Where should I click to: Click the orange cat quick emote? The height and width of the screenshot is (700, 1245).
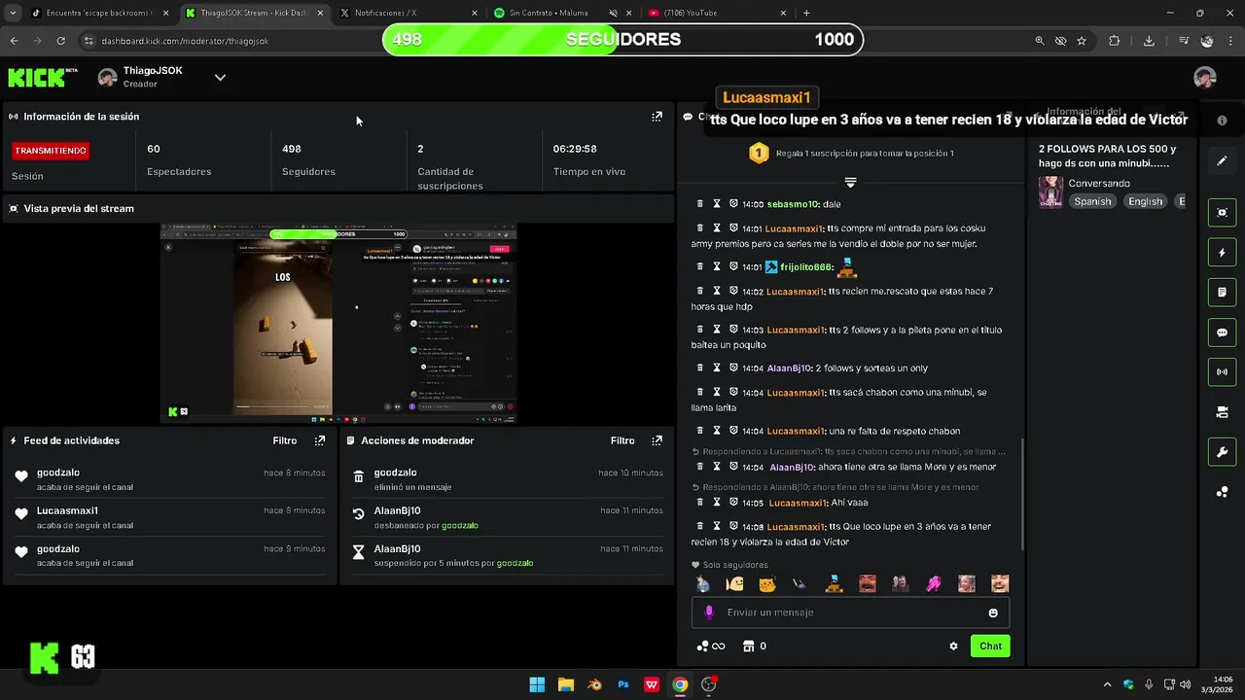click(x=767, y=583)
